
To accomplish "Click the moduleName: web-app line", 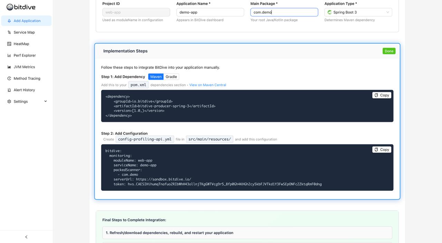I will click(x=133, y=160).
